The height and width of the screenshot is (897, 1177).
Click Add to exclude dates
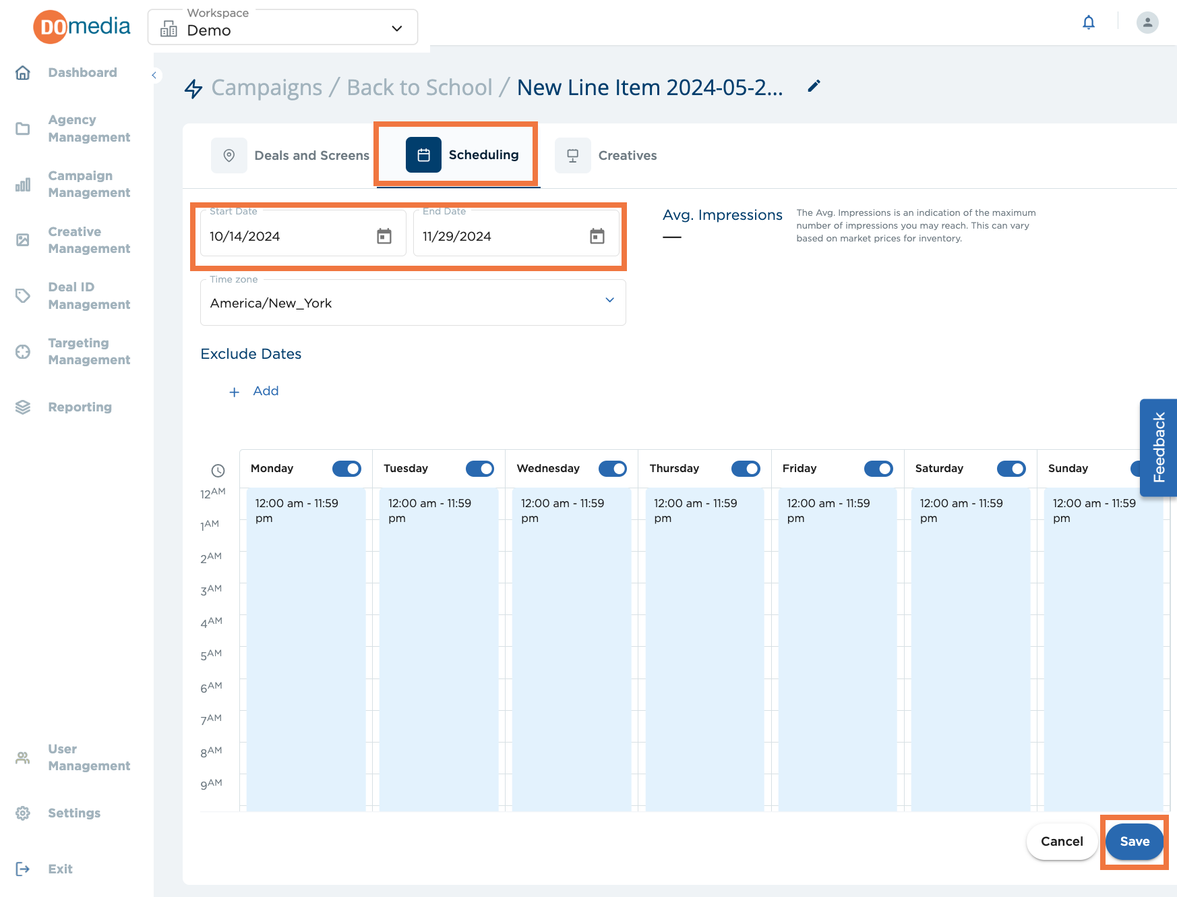pyautogui.click(x=266, y=391)
